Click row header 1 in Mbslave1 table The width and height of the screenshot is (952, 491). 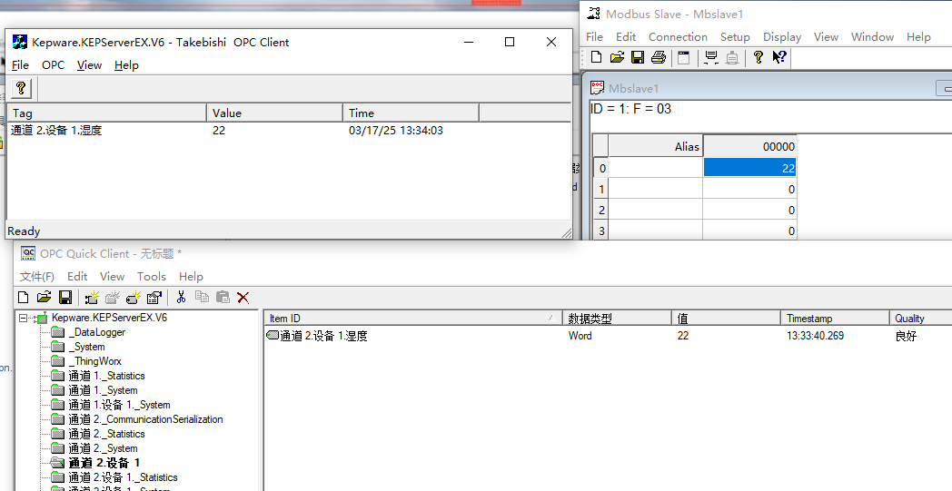click(x=601, y=190)
